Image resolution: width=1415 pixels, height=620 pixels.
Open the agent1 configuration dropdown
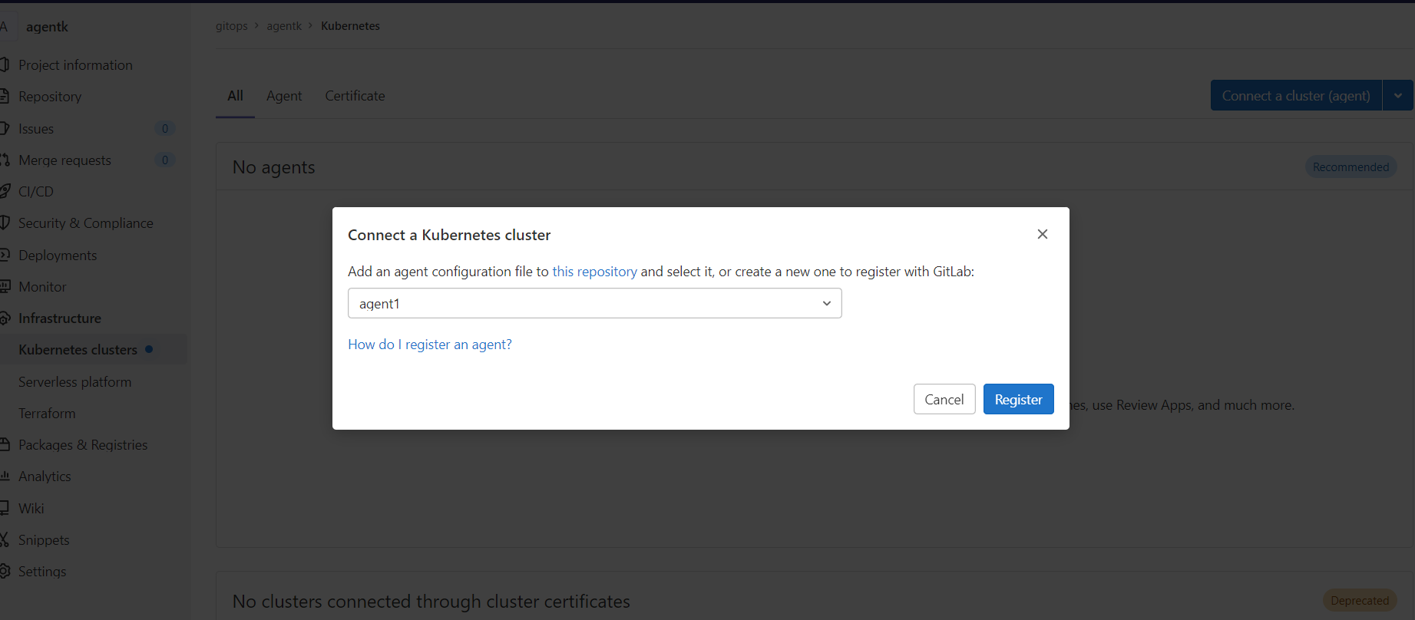point(594,303)
